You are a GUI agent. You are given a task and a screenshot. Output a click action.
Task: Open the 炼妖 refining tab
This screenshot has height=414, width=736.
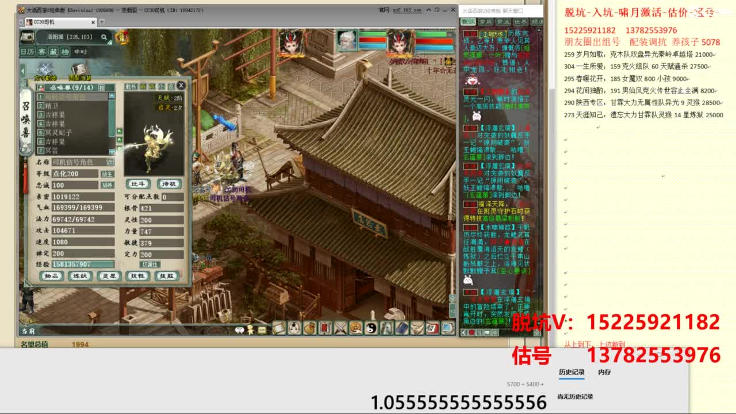[x=80, y=276]
